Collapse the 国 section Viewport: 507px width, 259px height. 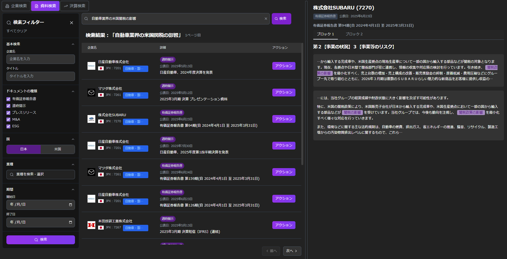pyautogui.click(x=73, y=139)
